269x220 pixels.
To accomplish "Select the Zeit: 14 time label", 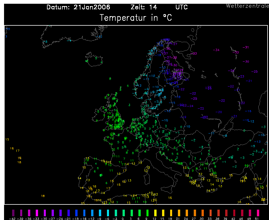I will click(x=144, y=7).
